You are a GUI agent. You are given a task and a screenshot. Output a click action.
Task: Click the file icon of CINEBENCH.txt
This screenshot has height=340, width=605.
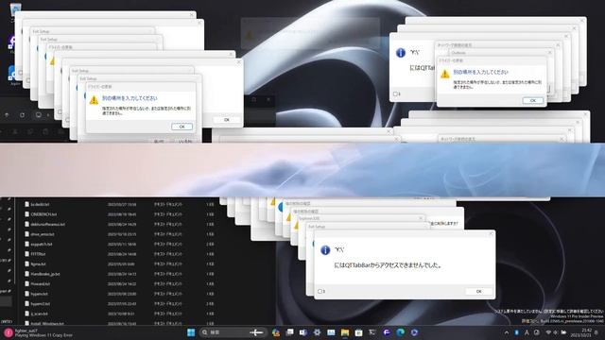point(26,214)
